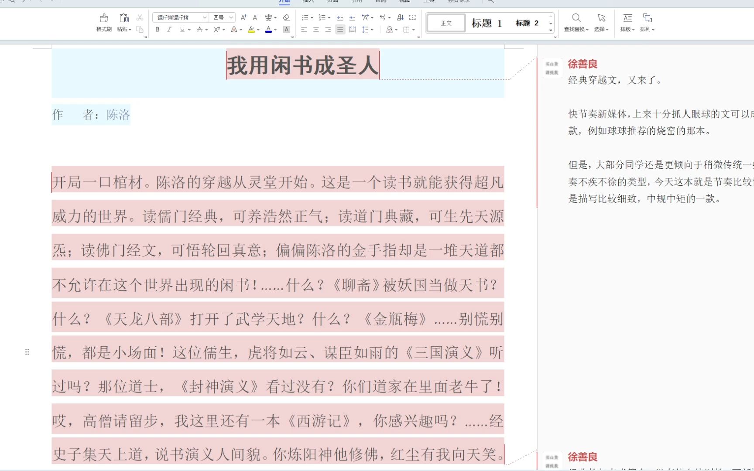Open 格式刷 label button

(104, 29)
